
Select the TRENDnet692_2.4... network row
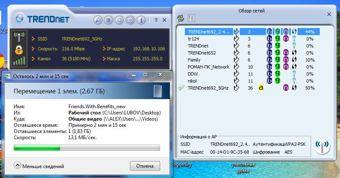252,32
